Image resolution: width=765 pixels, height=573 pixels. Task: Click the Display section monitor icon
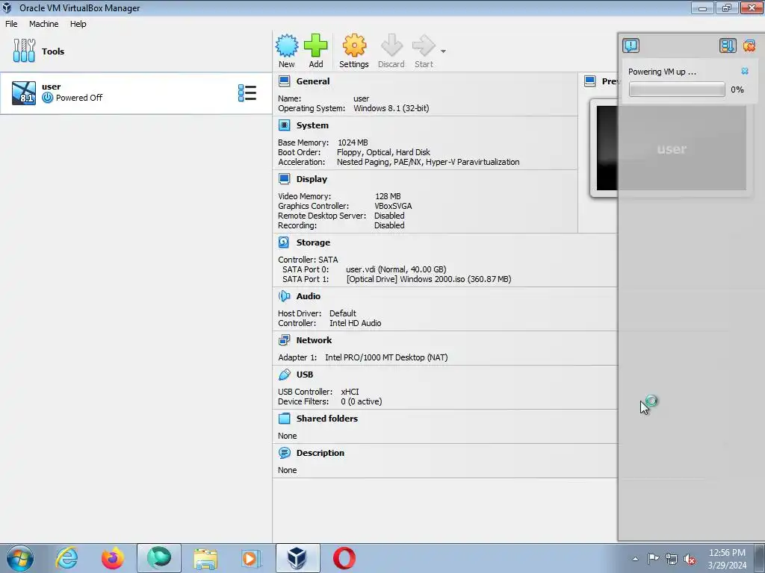coord(284,179)
